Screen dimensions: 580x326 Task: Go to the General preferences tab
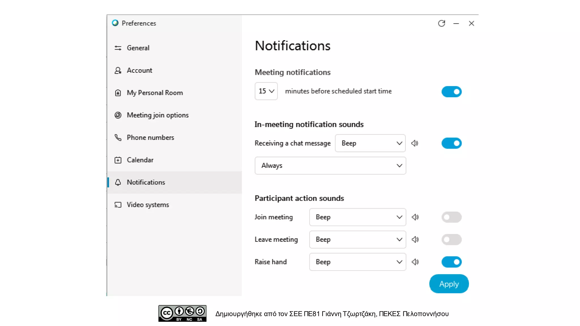(x=138, y=48)
